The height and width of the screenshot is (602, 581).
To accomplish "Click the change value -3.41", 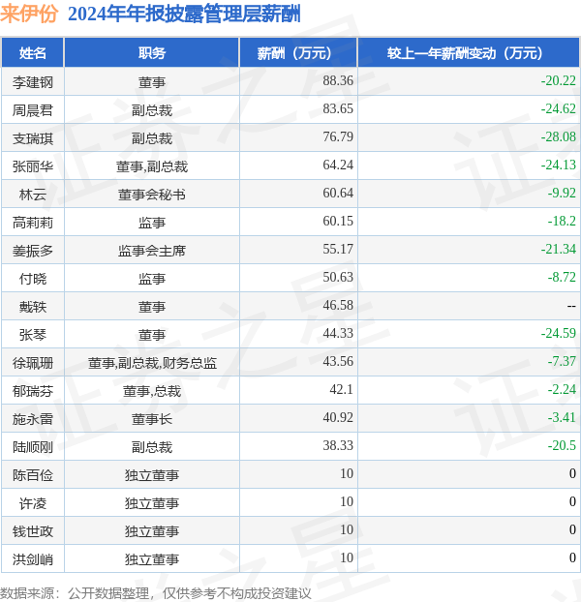I will (562, 417).
